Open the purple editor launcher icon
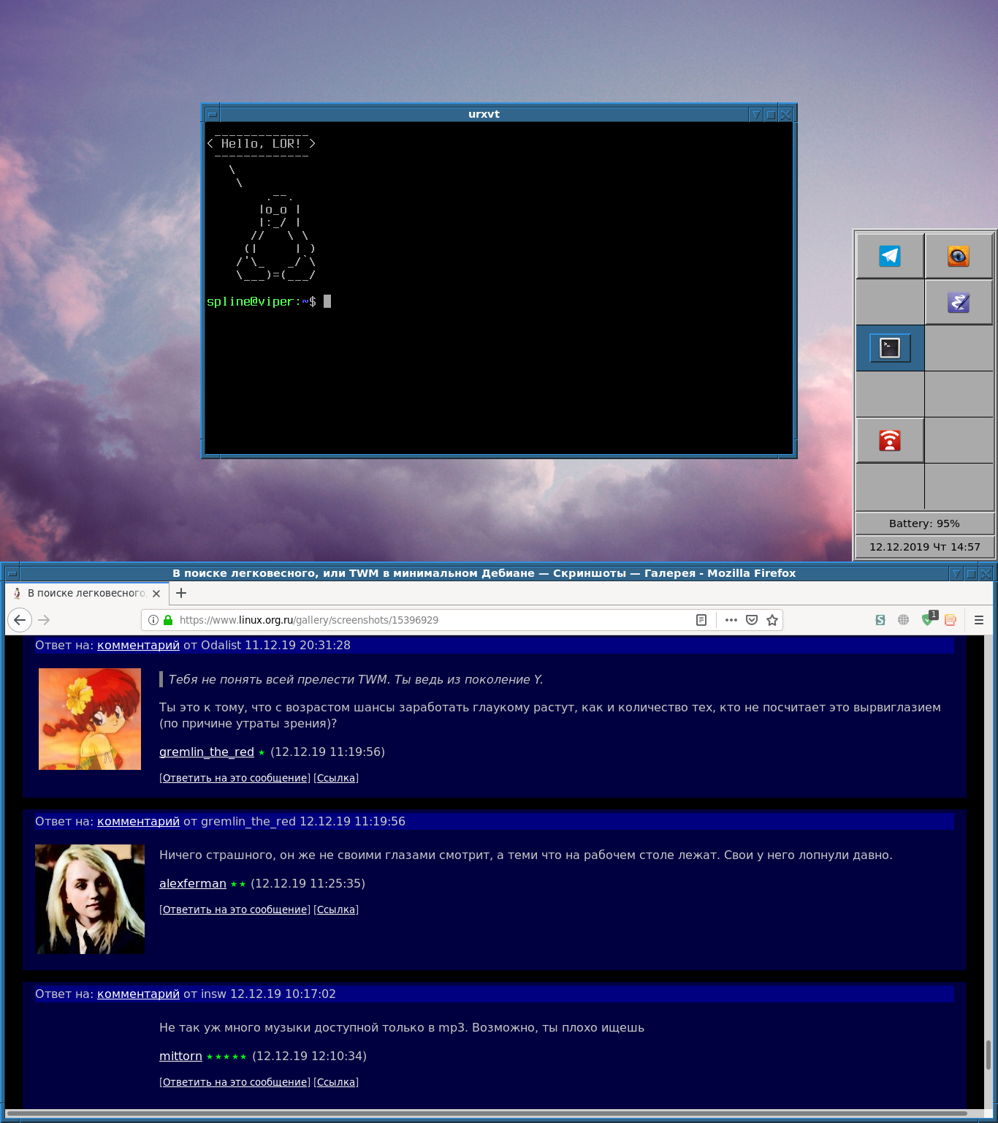Image resolution: width=998 pixels, height=1123 pixels. [x=959, y=302]
